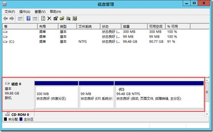Screen dimensions: 213x132
Task: Select the (C:) volume name in list
Action: coord(12,41)
